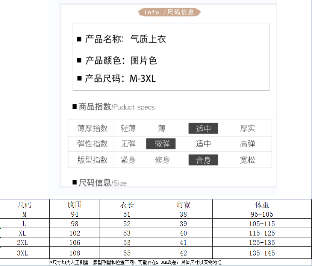Click highlighted '适中' in 薄厚指数 row

tap(203, 128)
